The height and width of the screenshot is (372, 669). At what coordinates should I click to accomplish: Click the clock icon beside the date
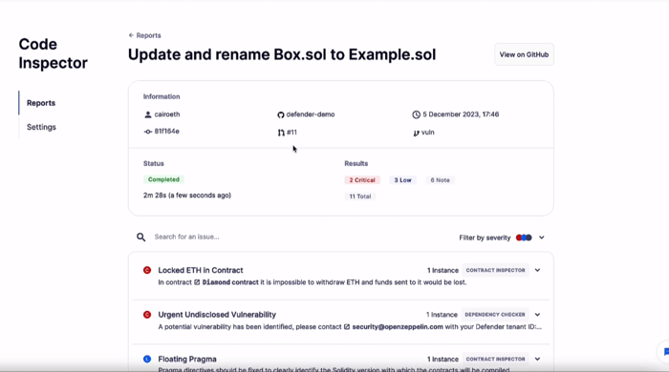click(416, 114)
